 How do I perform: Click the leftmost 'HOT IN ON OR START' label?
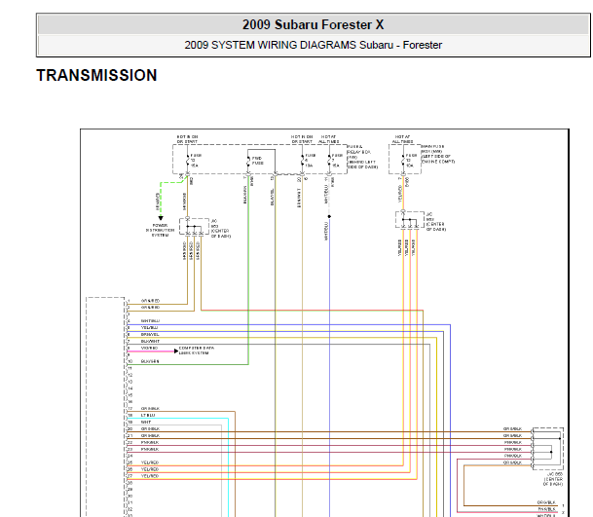point(187,139)
